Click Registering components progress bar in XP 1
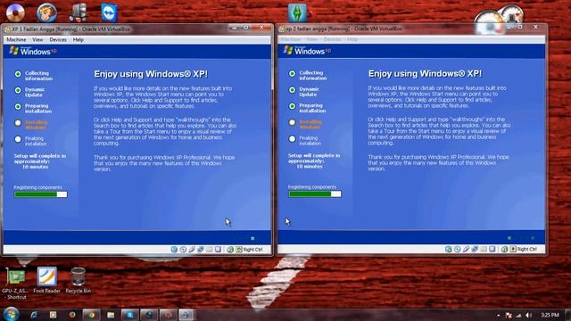 [40, 194]
